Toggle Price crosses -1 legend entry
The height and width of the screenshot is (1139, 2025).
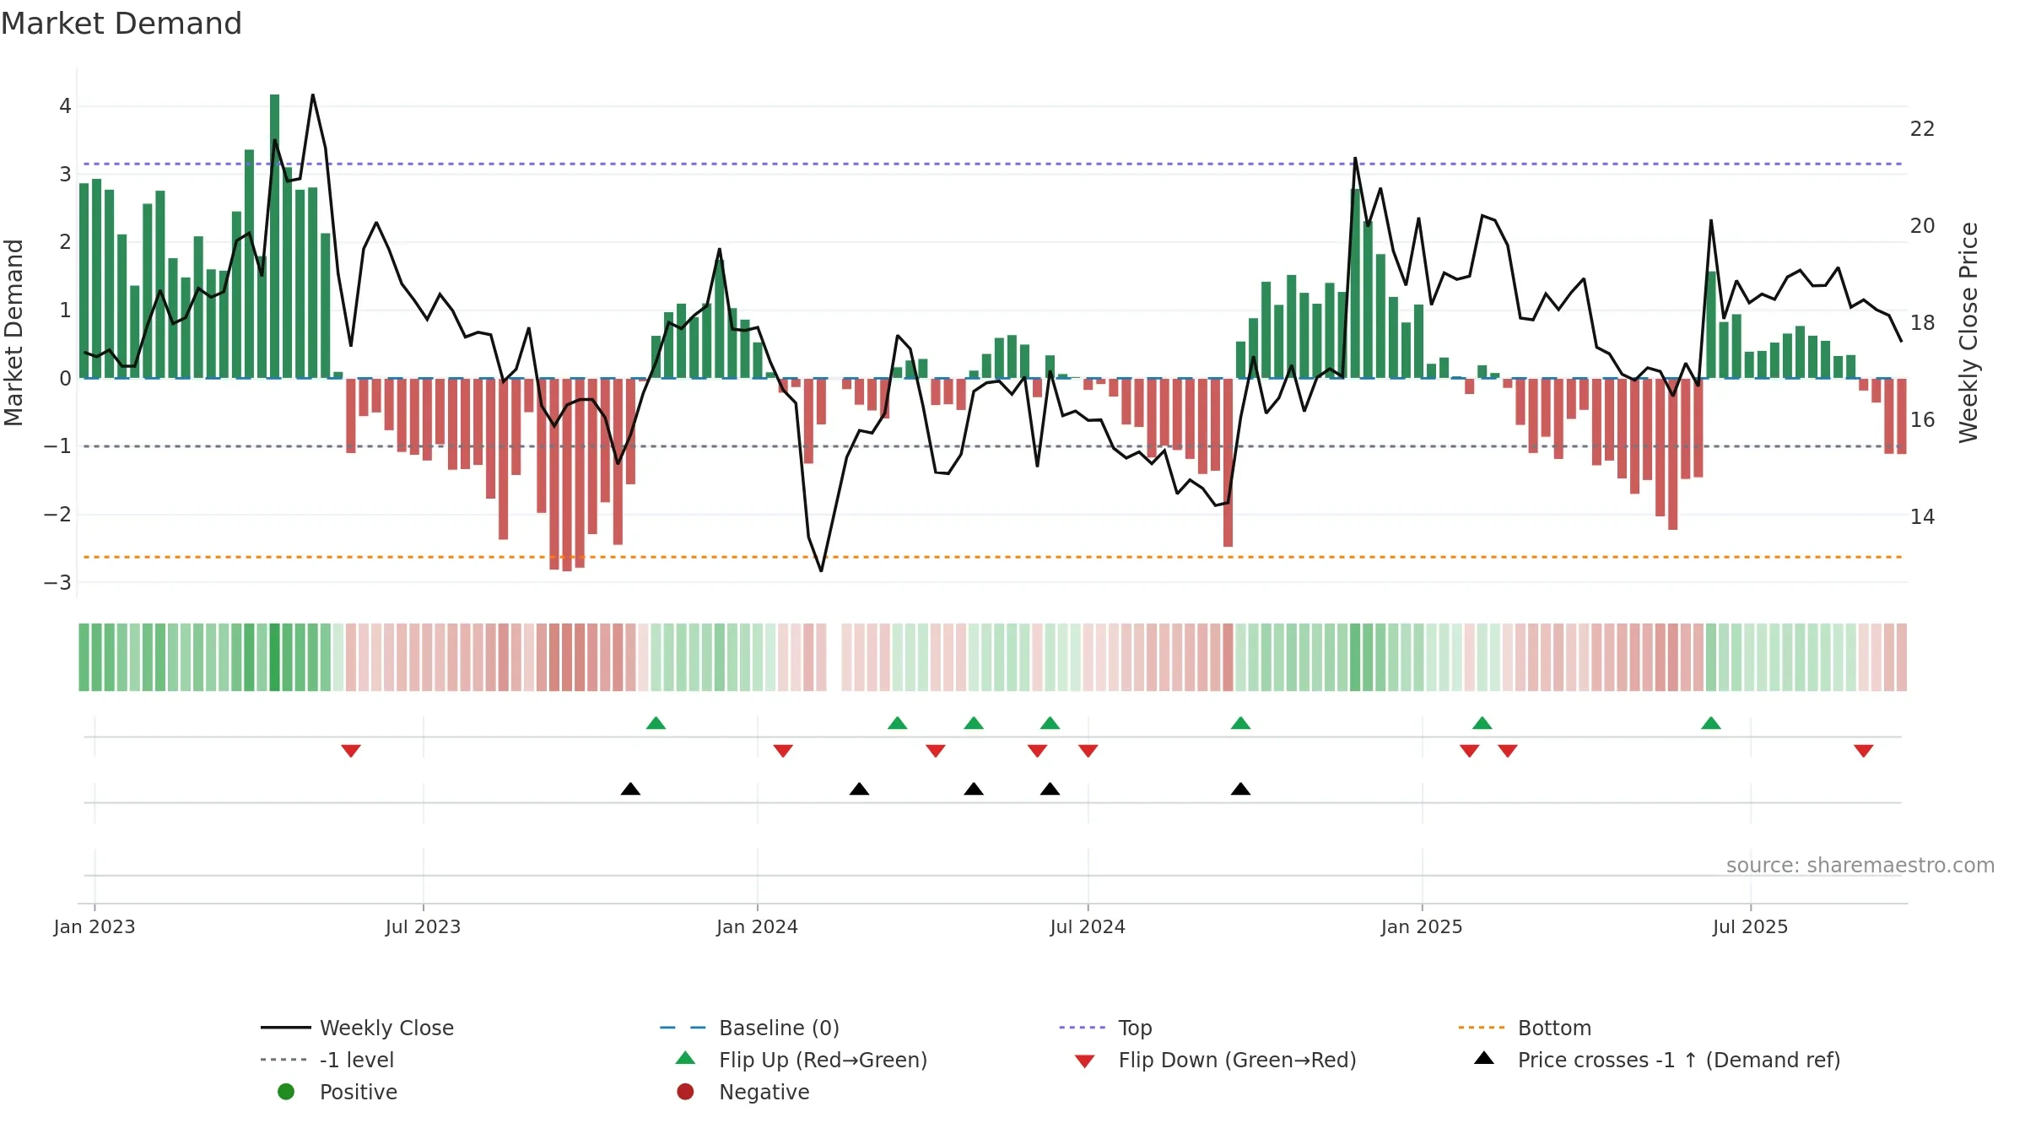coord(1657,1060)
